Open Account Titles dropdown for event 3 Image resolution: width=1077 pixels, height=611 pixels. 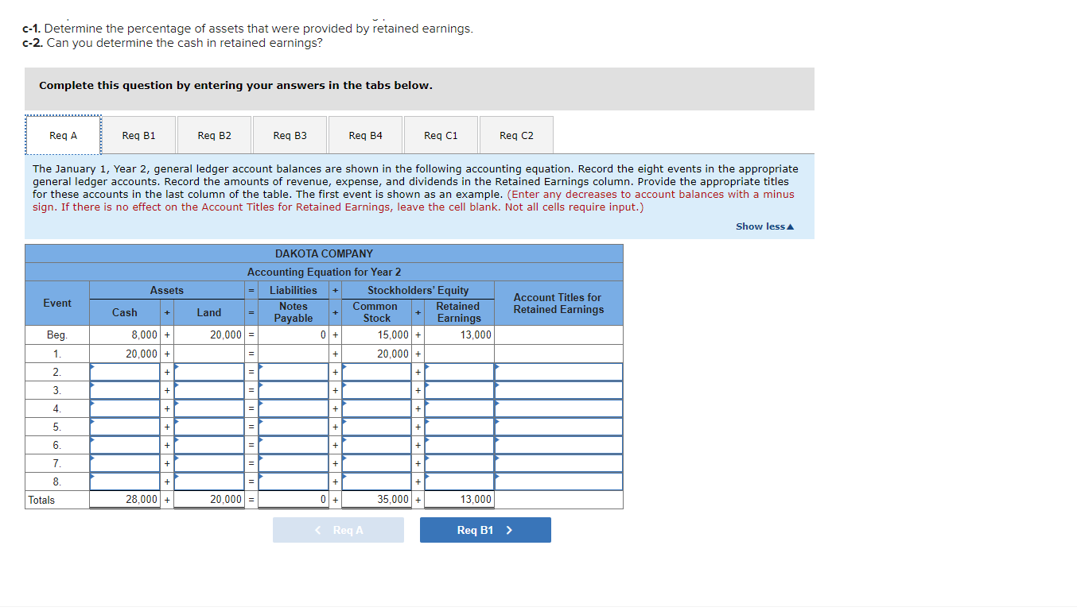(558, 390)
